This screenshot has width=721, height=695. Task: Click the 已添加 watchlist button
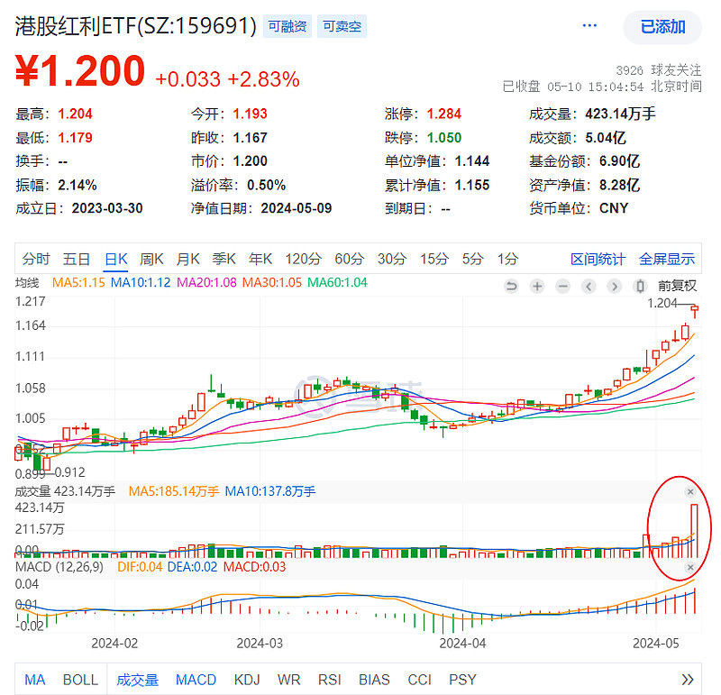coord(662,27)
